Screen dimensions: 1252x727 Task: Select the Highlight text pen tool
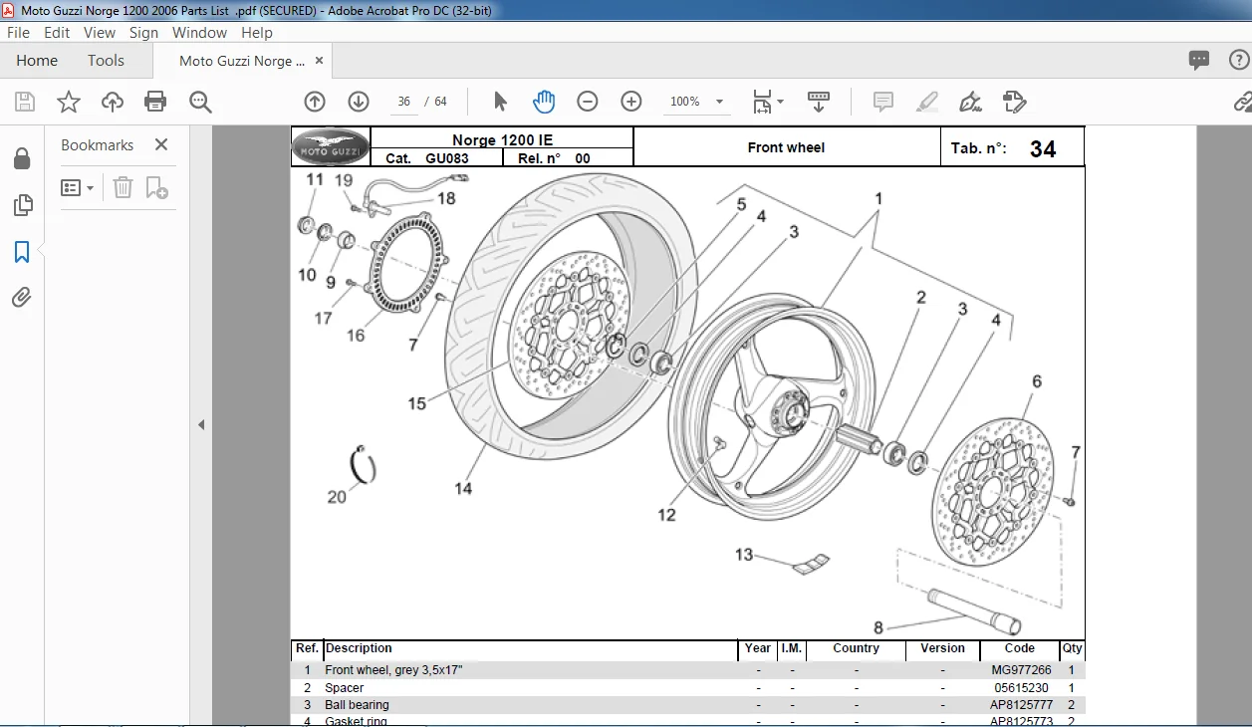tap(926, 102)
